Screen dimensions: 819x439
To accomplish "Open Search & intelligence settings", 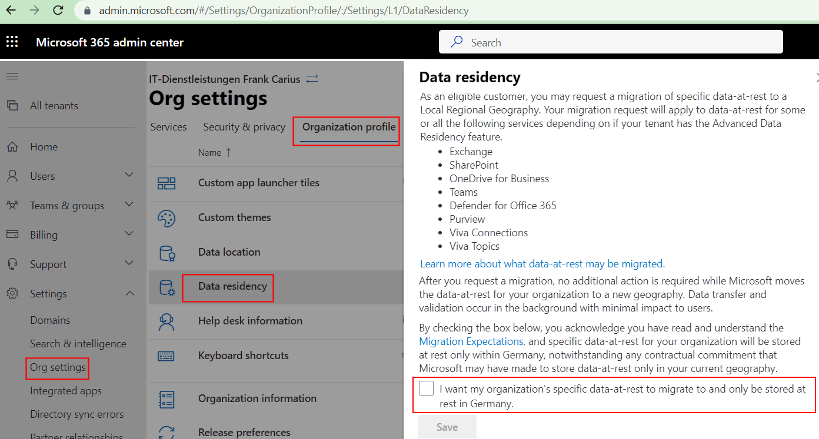I will pyautogui.click(x=78, y=344).
